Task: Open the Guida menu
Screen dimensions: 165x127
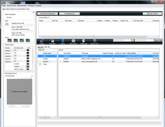Action: [38, 5]
